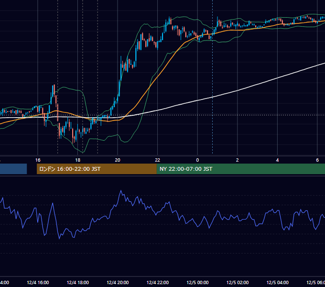Click the 12/4 18:00 date label
Screen dimensions: 325x287
[x=78, y=282]
